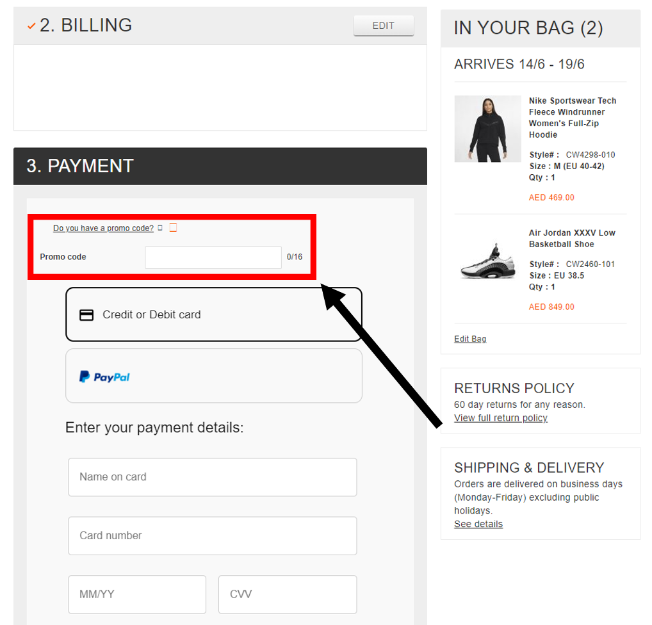Click the "3. PAYMENT" section header
652x625 pixels.
point(79,166)
